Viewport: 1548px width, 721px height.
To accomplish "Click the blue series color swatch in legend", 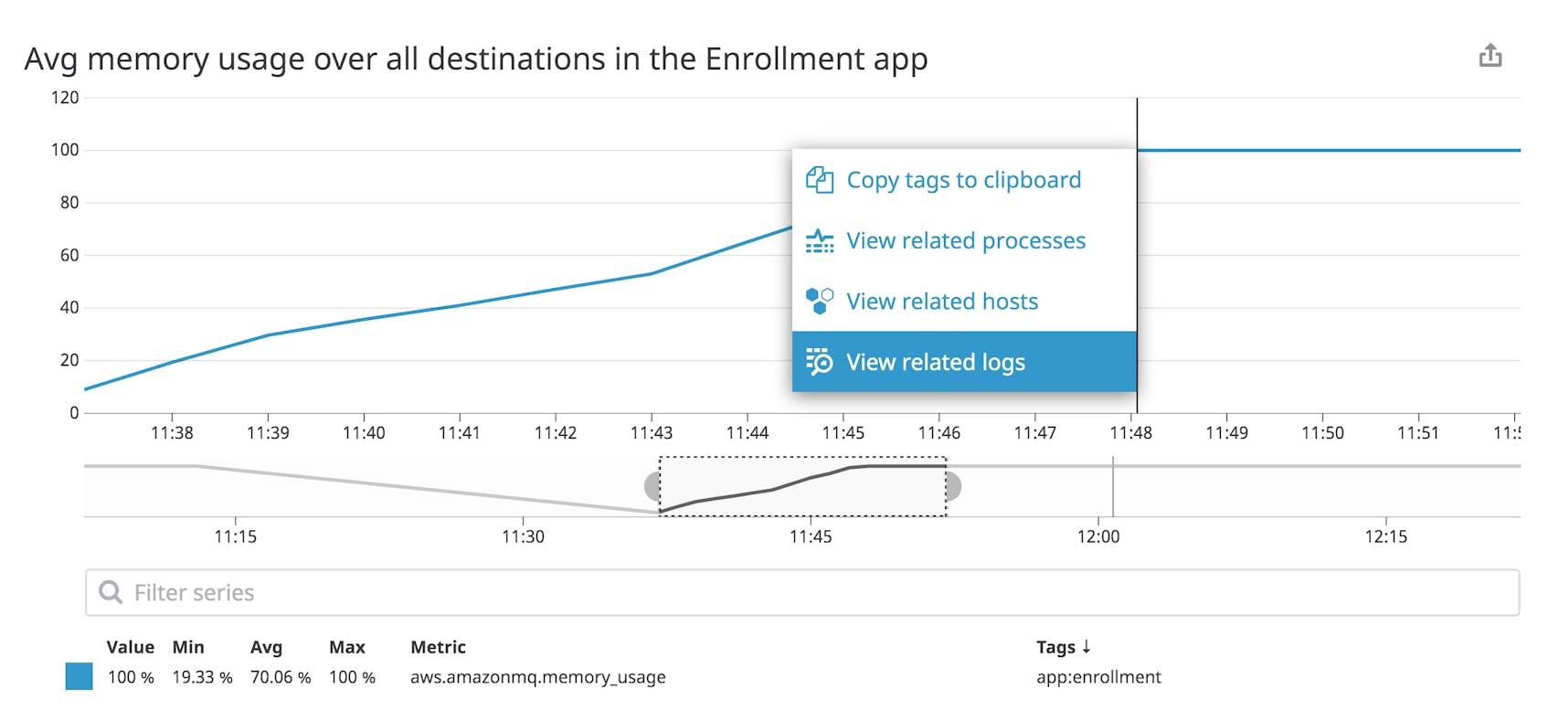I will click(x=80, y=677).
